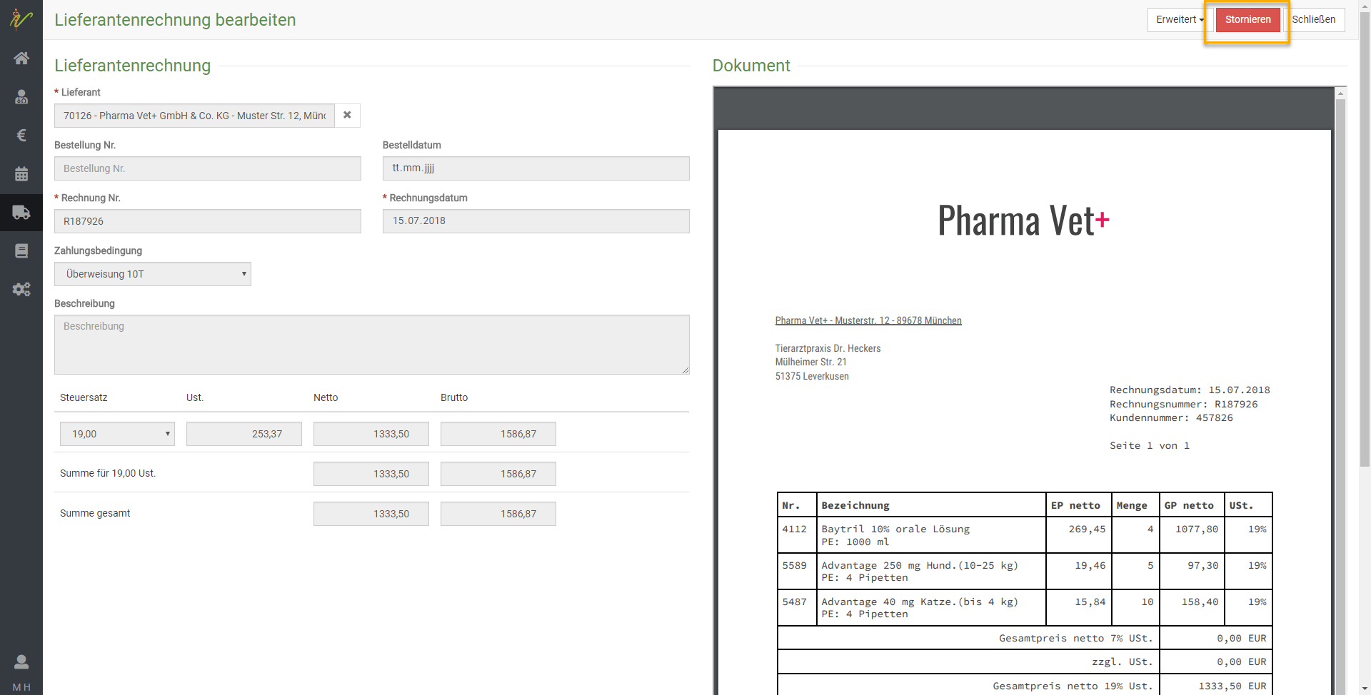This screenshot has width=1371, height=695.
Task: Open the Zahlungsbedingung dropdown
Action: pyautogui.click(x=153, y=274)
